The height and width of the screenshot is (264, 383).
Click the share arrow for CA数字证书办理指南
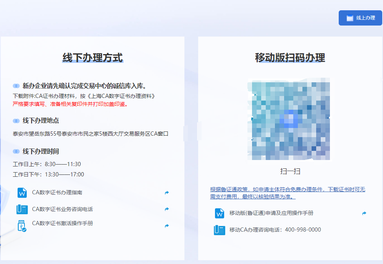tap(167, 193)
